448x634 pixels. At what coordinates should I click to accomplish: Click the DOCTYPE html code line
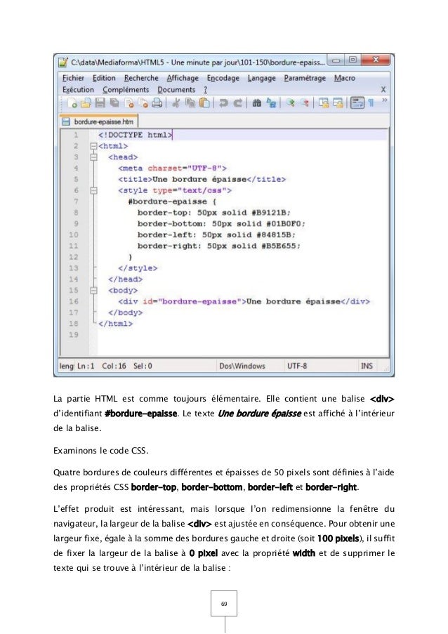tap(135, 135)
